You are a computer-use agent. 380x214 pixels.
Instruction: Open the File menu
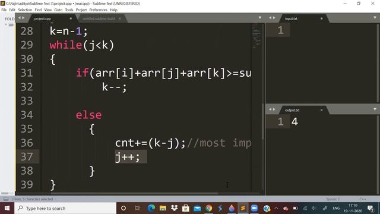(4, 10)
